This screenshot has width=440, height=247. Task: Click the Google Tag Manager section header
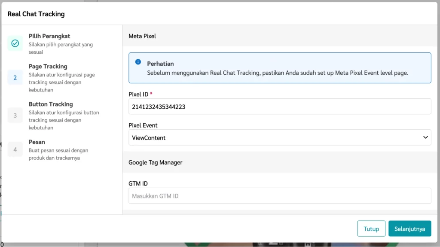point(156,162)
